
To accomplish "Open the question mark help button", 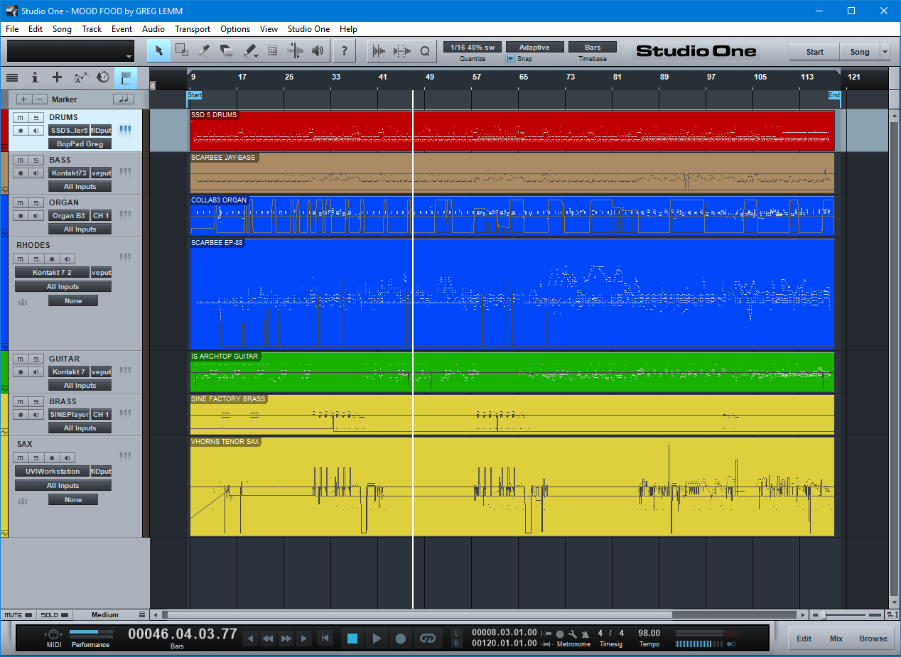I will pos(345,50).
